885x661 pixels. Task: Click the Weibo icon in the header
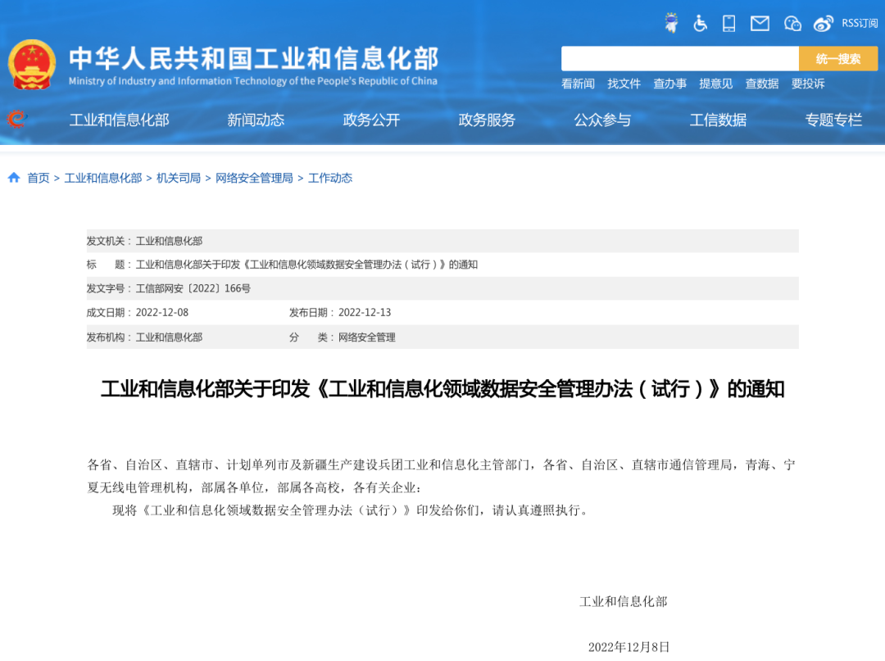pyautogui.click(x=824, y=23)
